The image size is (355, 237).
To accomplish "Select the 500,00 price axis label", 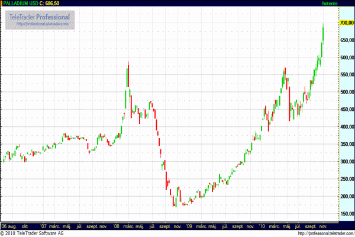I will (346, 92).
